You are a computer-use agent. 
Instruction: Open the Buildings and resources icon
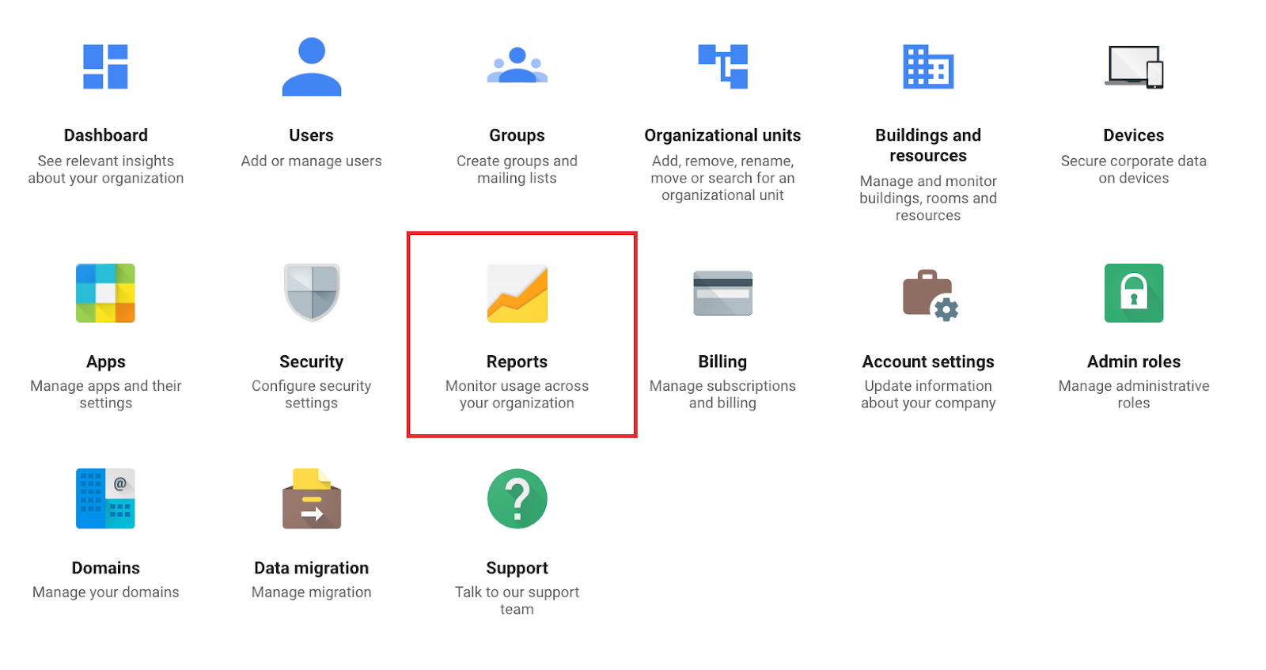pos(928,66)
